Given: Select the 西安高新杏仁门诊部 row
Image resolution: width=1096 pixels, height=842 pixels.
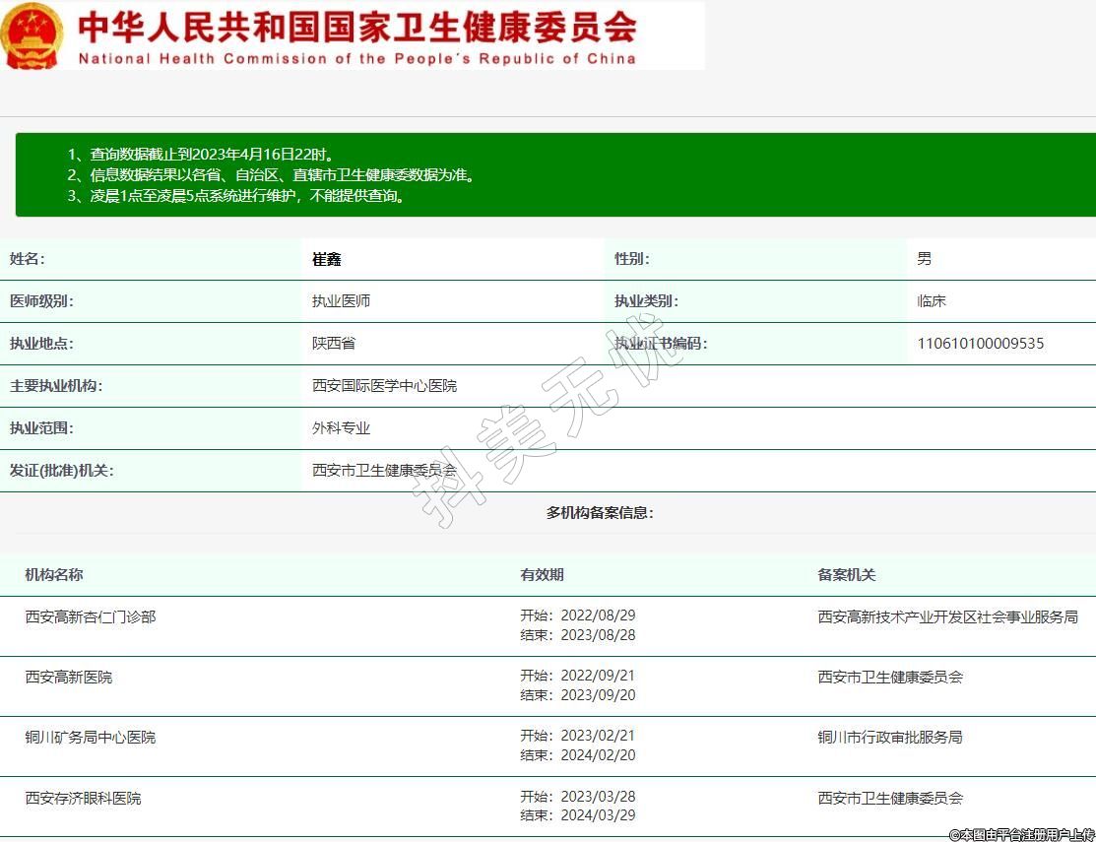Looking at the screenshot, I should (x=91, y=616).
